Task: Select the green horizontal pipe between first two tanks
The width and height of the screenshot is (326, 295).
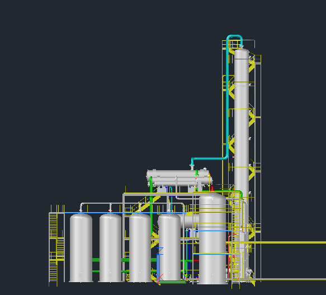Action: pyautogui.click(x=96, y=260)
